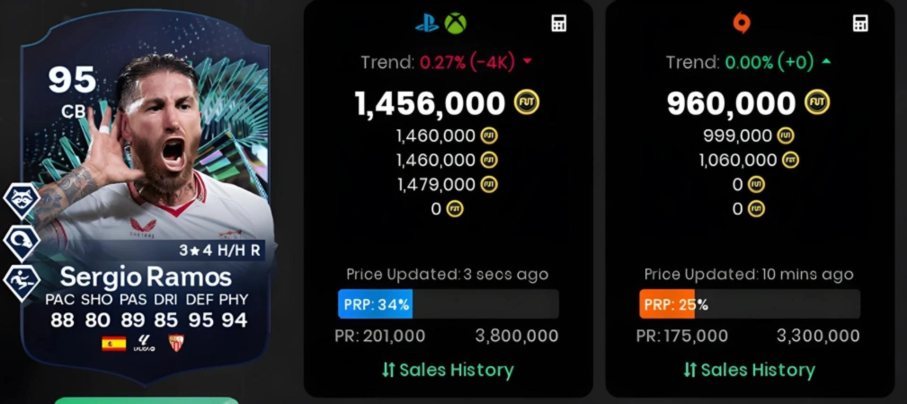Viewport: 907px width, 404px height.
Task: Open the console price calculator icon
Action: pyautogui.click(x=559, y=23)
